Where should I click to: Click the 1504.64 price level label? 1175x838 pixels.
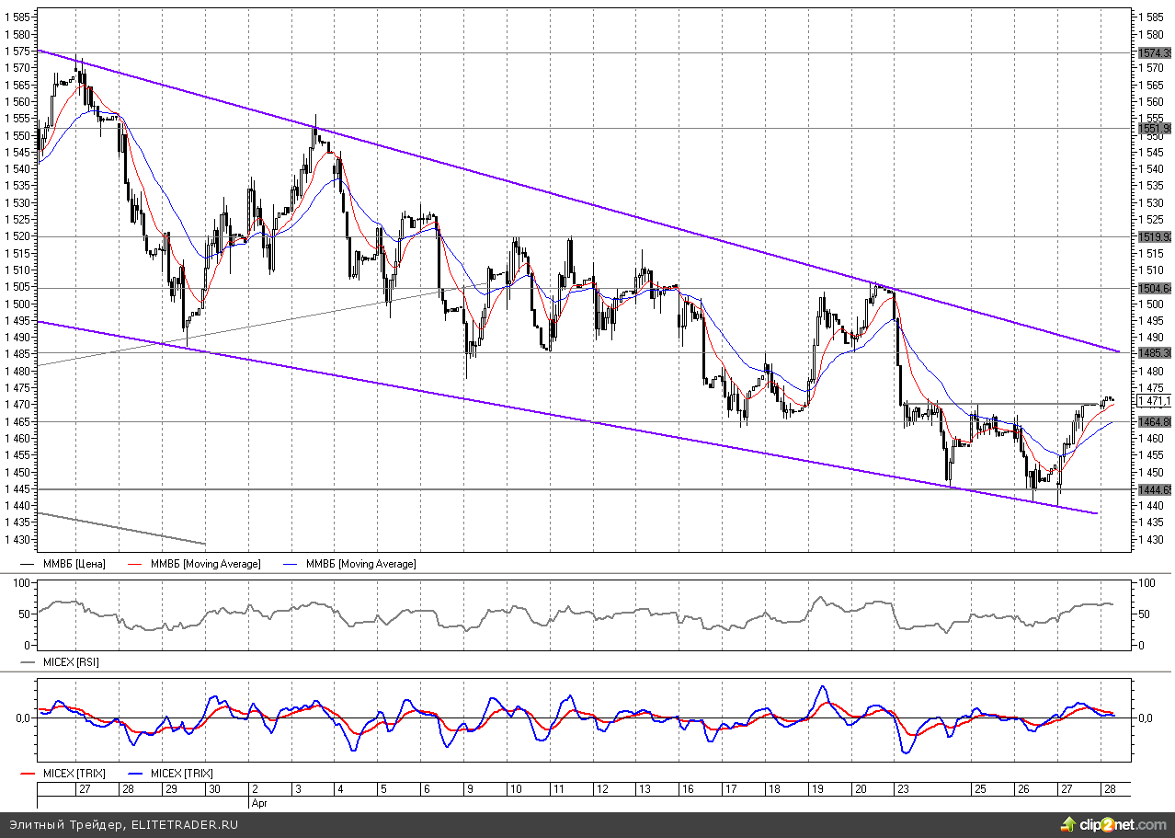tap(1154, 289)
